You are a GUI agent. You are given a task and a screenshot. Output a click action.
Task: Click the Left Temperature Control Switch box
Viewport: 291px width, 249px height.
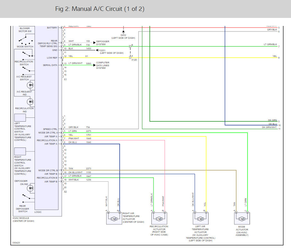(20, 117)
